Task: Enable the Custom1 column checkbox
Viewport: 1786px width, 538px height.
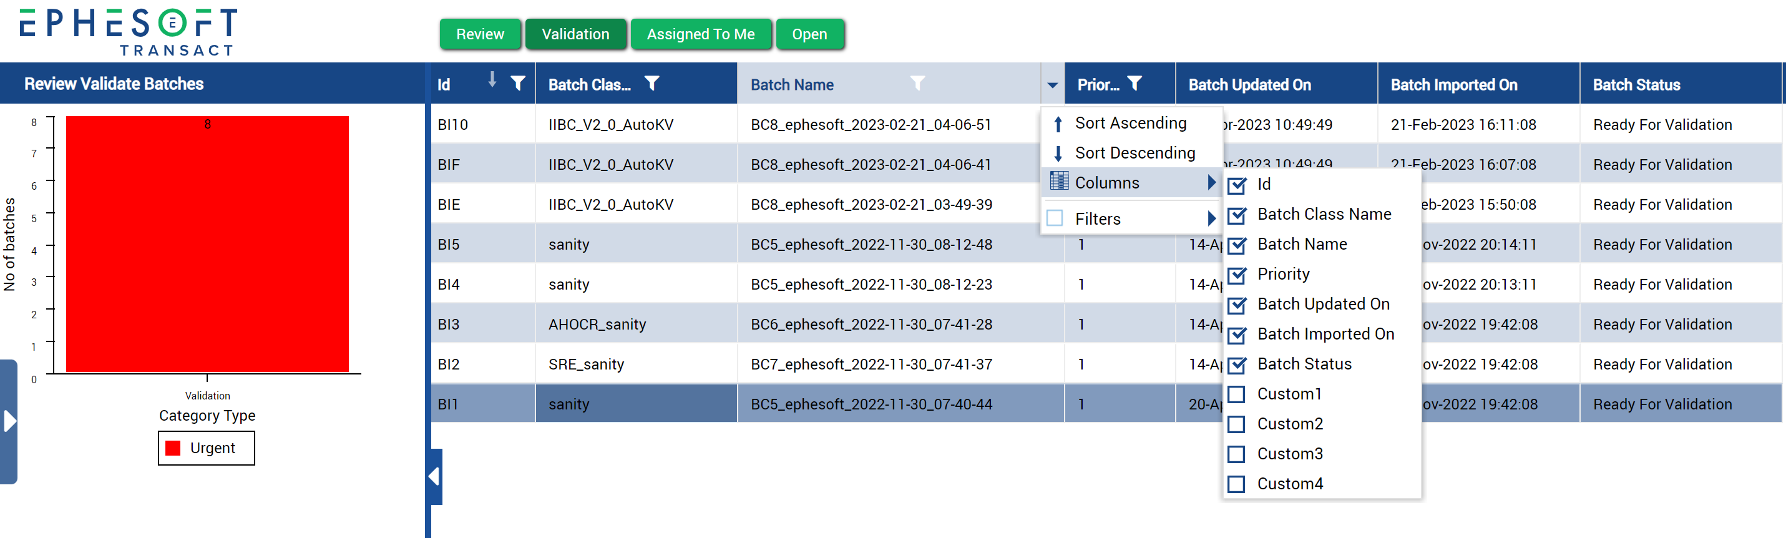Action: [x=1236, y=394]
